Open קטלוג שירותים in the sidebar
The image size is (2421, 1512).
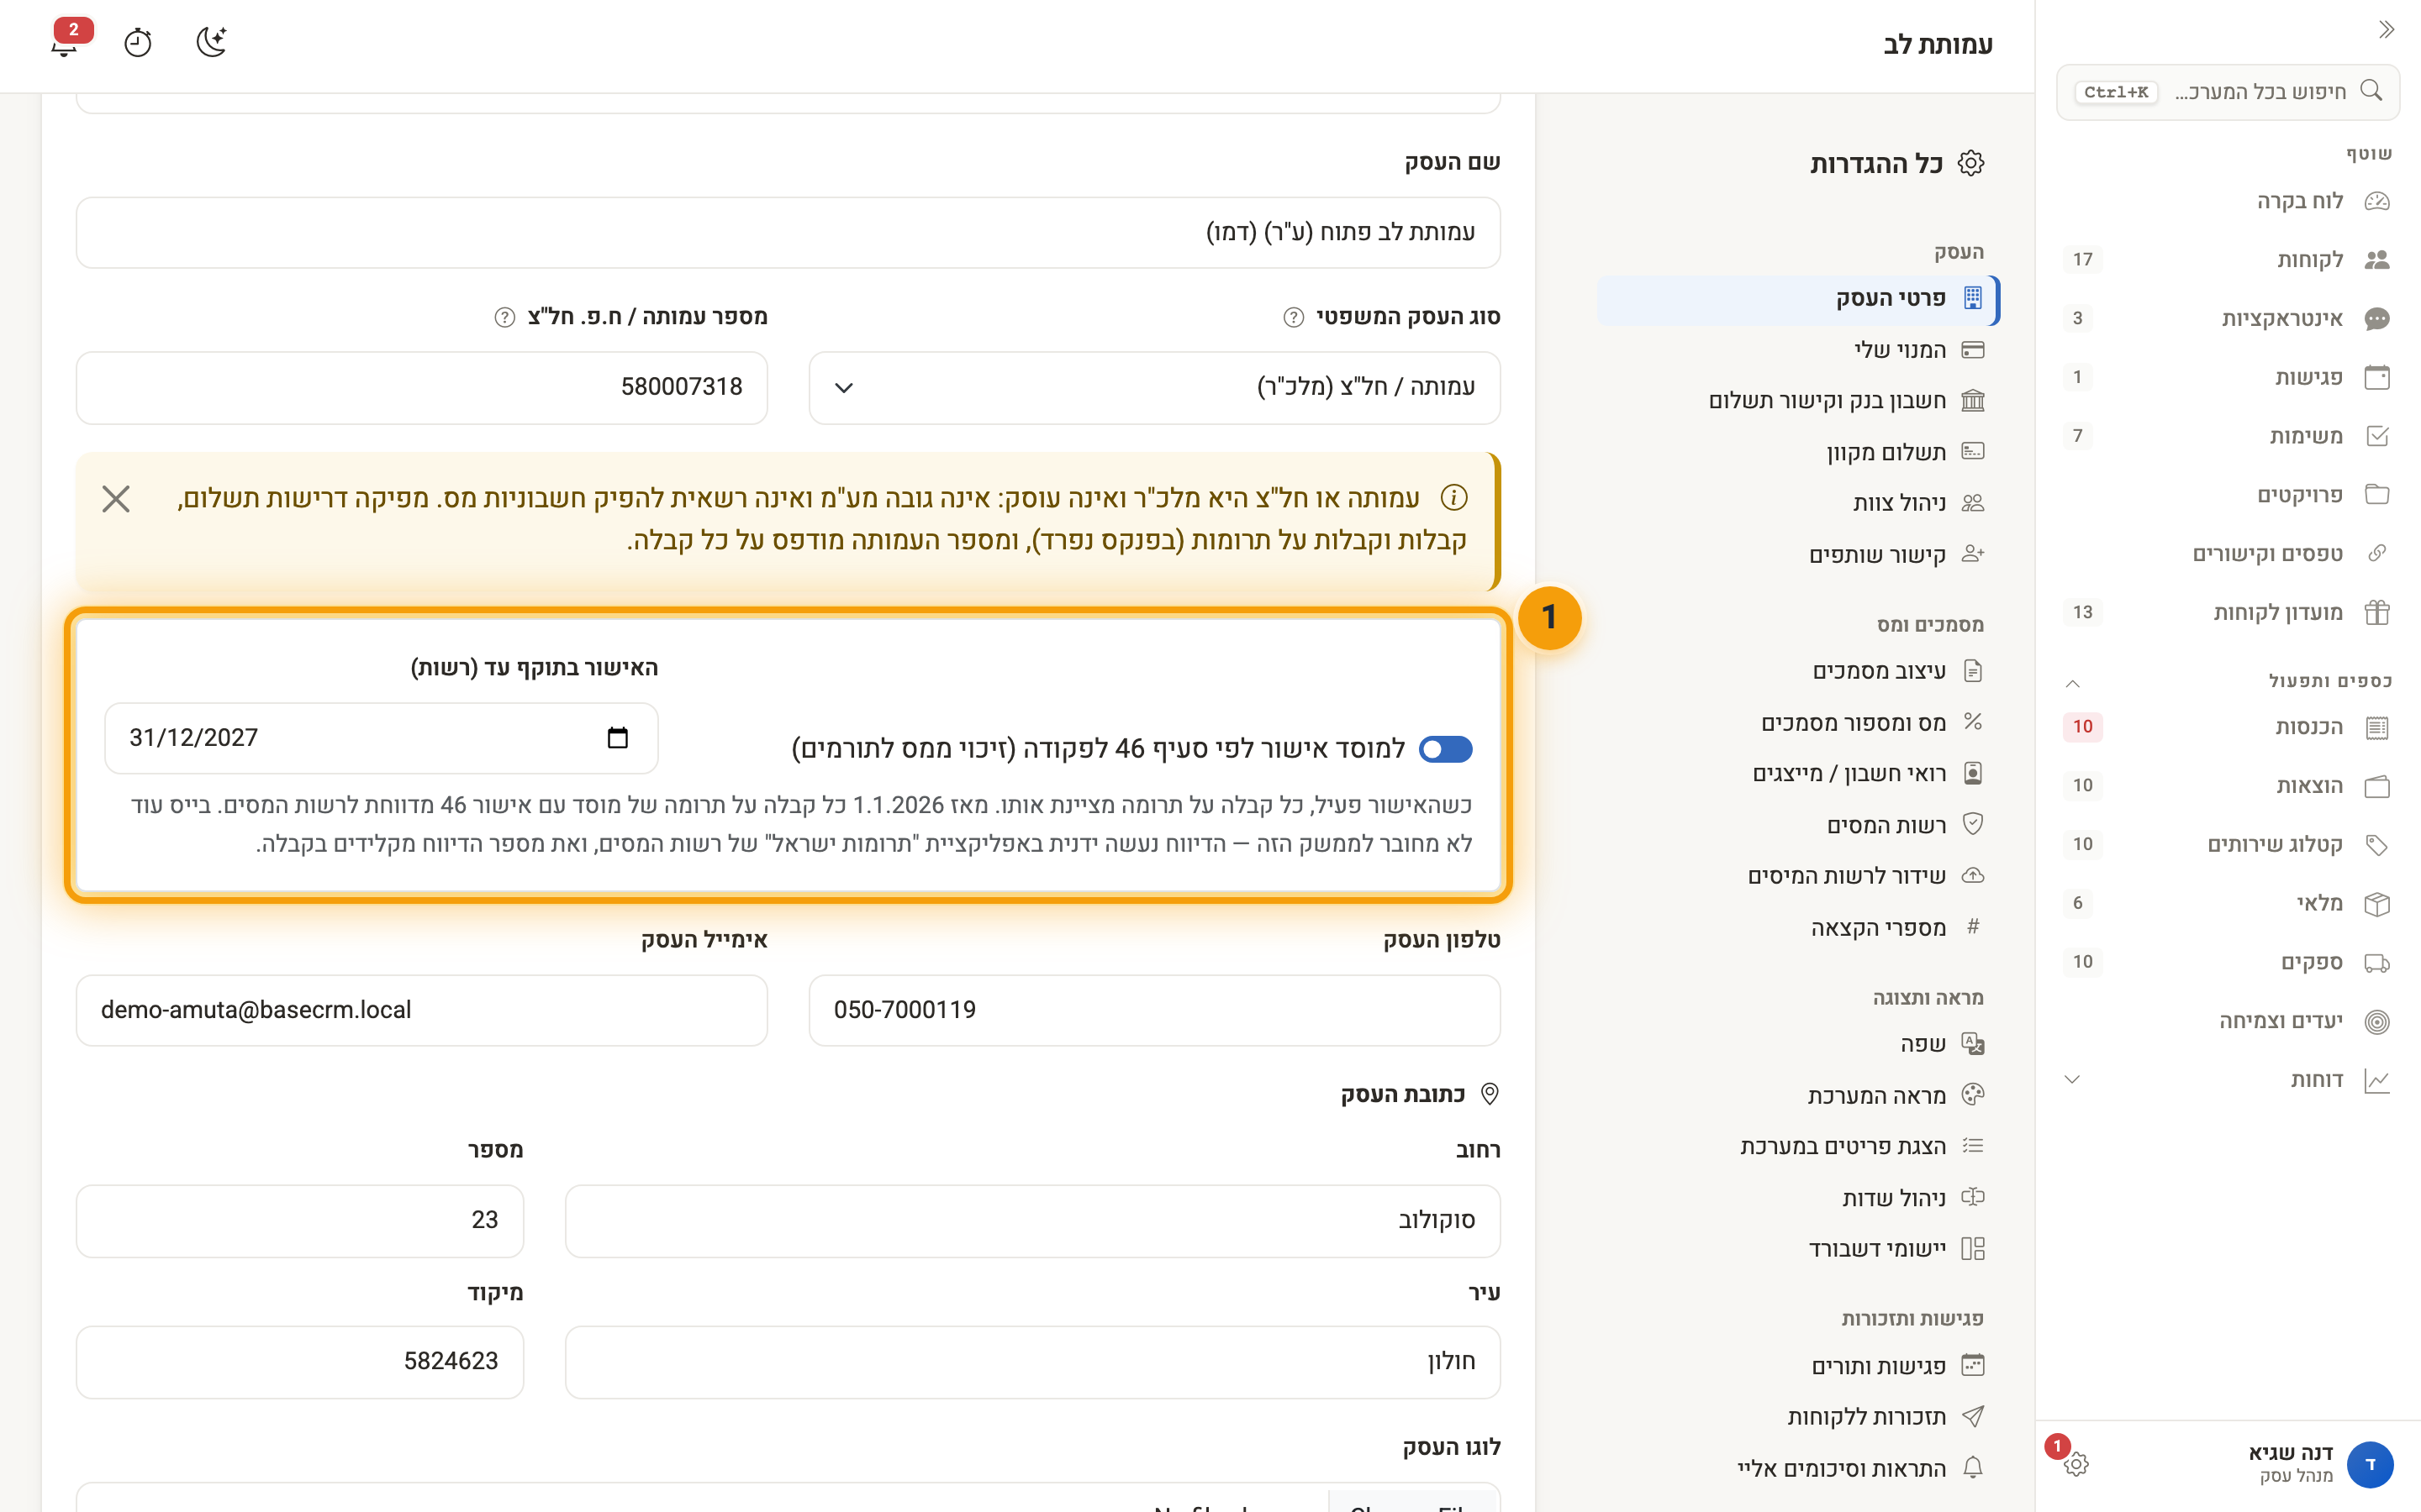tap(2227, 845)
